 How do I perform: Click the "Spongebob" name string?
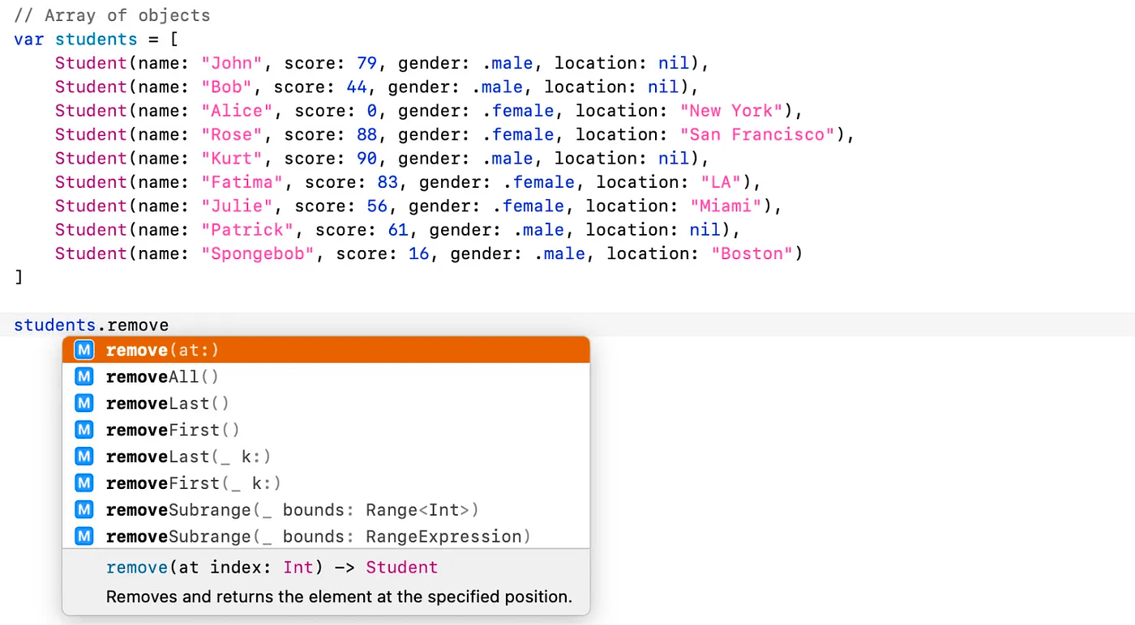pyautogui.click(x=258, y=253)
